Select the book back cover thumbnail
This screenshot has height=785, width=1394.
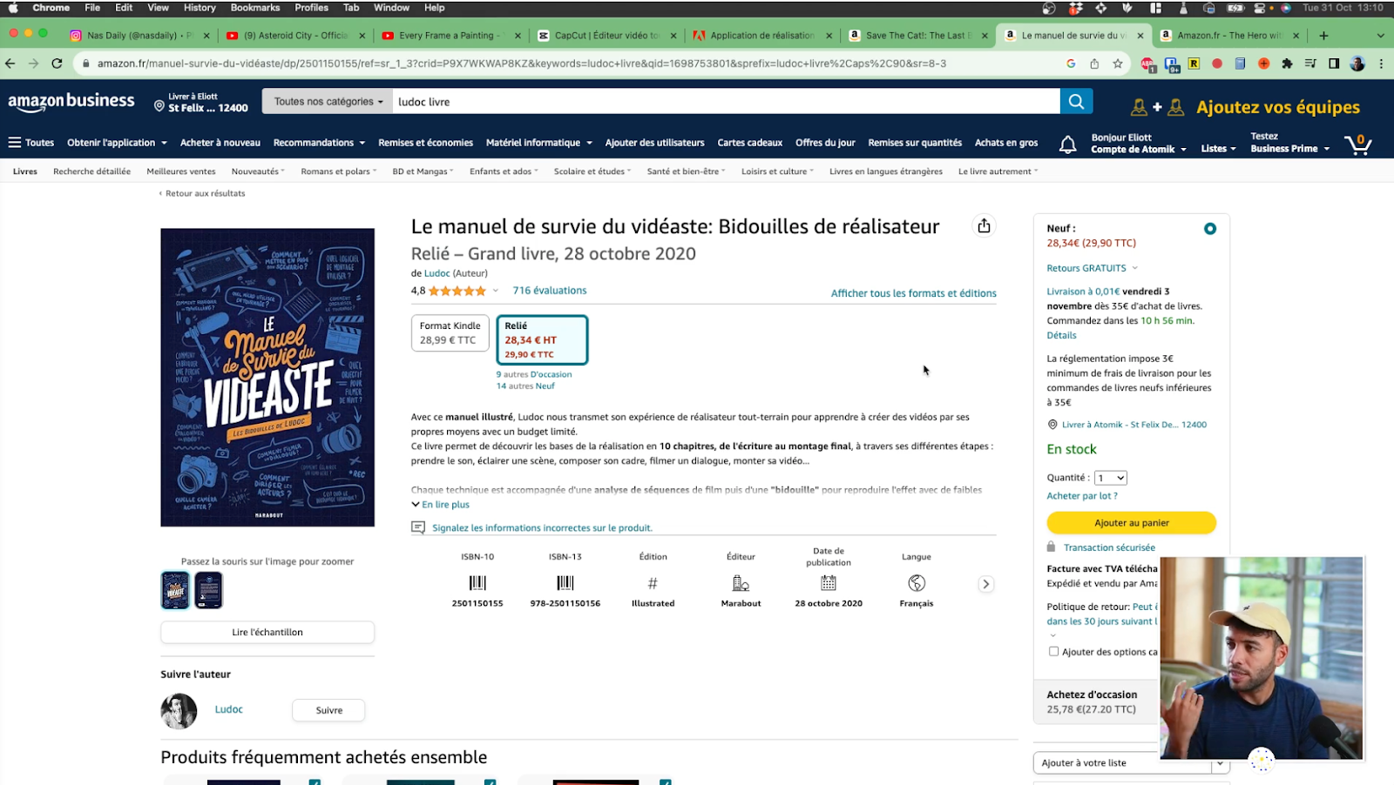209,590
